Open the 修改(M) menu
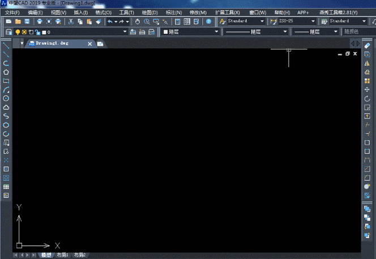 (x=198, y=12)
